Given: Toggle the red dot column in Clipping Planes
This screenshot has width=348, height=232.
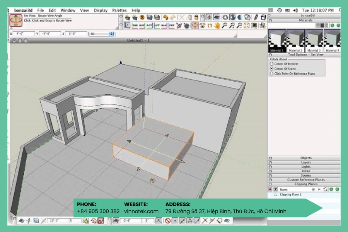Looking at the screenshot, I should point(270,189).
